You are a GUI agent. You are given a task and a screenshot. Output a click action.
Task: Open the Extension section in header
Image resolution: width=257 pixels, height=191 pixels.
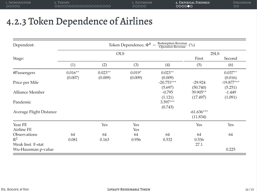[142, 2]
